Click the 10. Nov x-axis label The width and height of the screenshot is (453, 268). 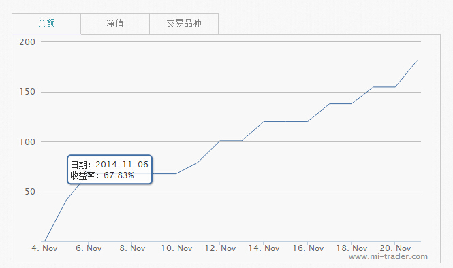(176, 248)
